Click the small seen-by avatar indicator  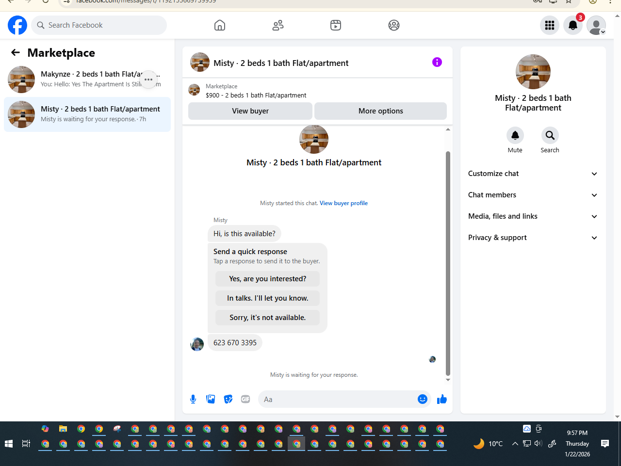click(x=432, y=359)
